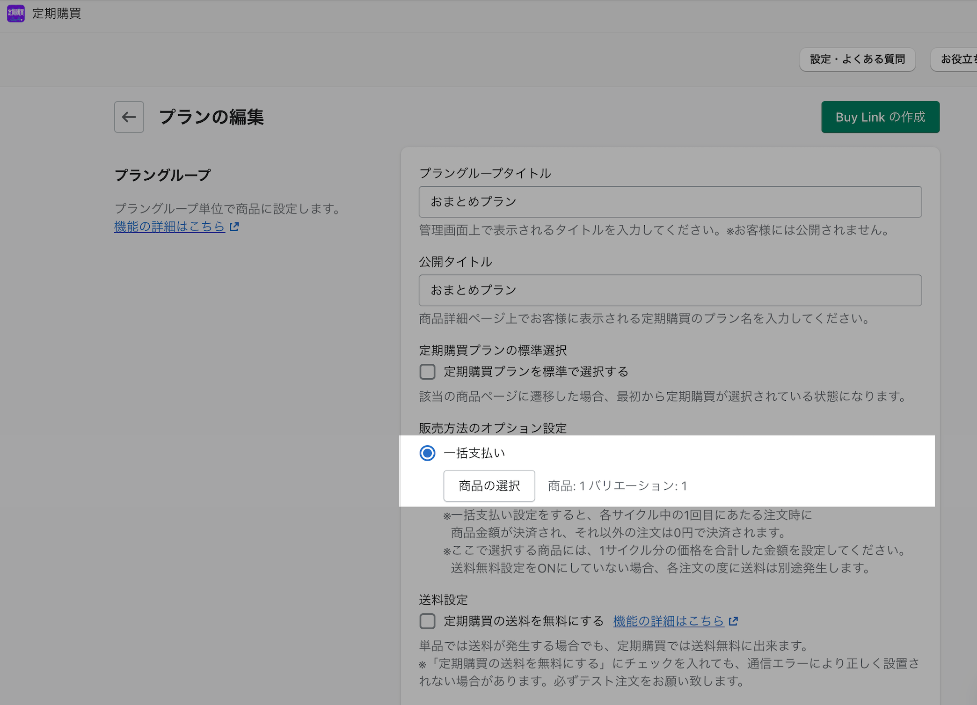Focus the 公開タイトル text field
The height and width of the screenshot is (705, 977).
coord(670,290)
